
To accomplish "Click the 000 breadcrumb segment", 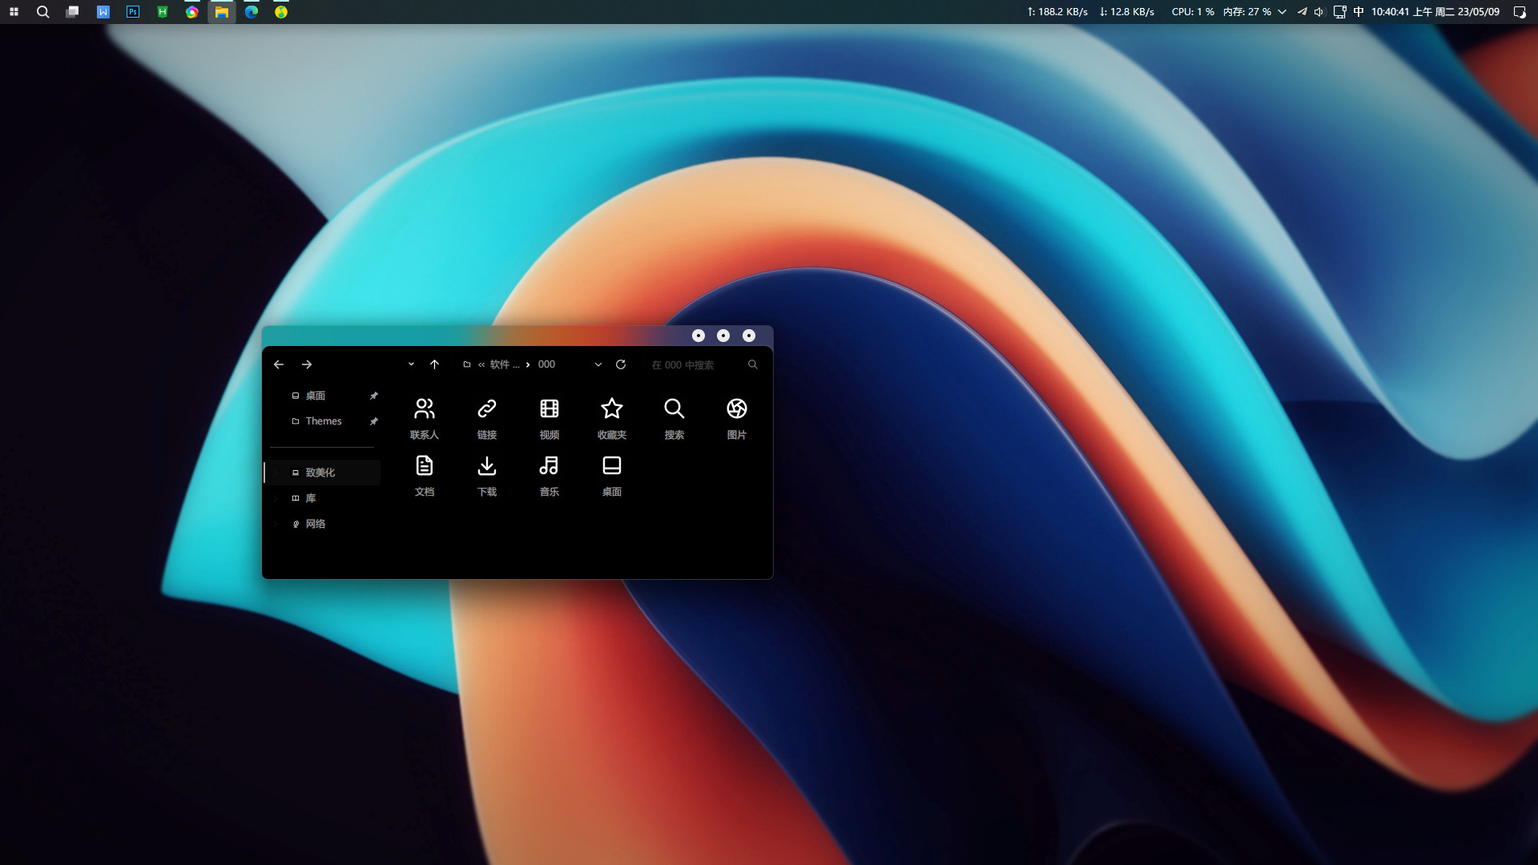I will (546, 364).
